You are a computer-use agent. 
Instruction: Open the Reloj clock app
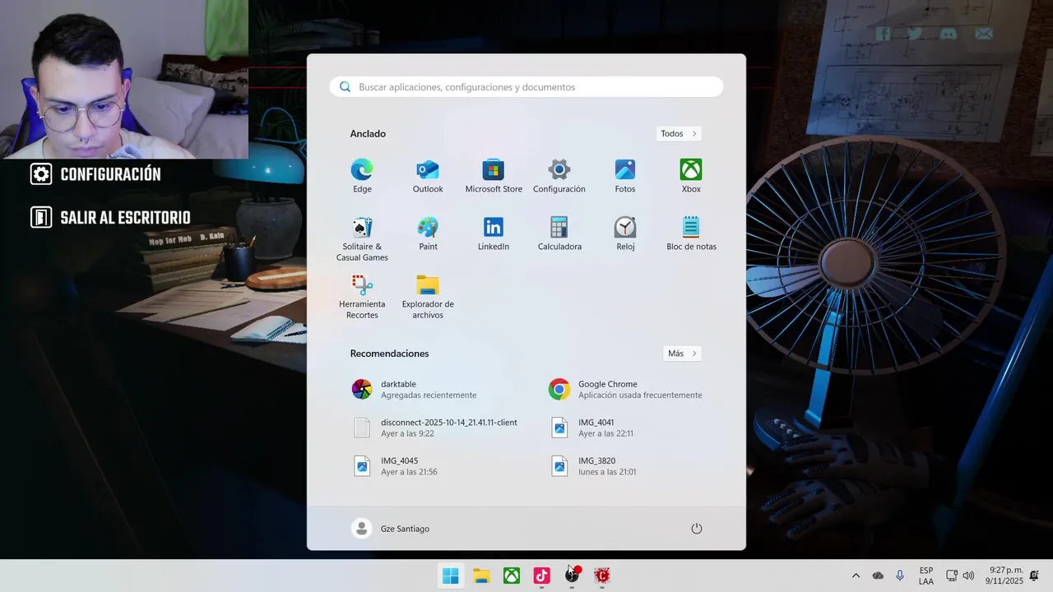(x=625, y=234)
